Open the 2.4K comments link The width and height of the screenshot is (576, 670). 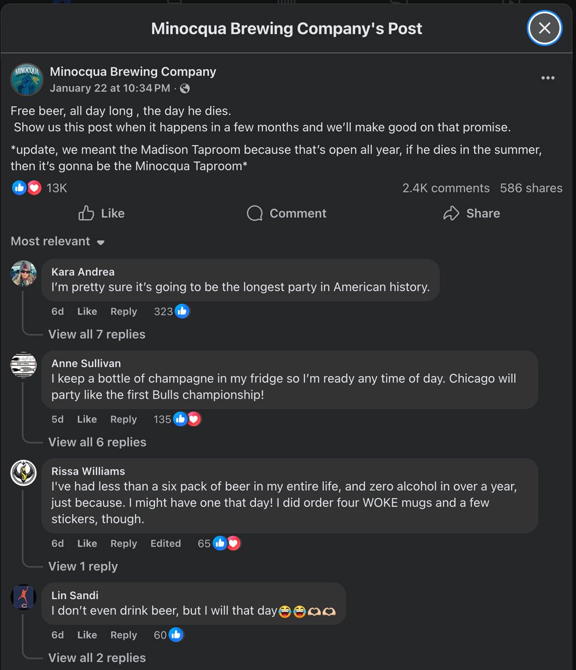coord(446,188)
